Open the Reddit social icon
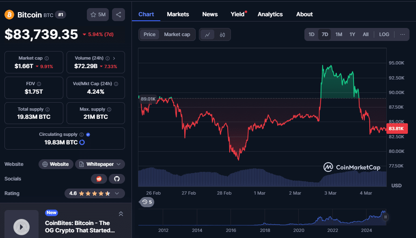 coord(99,179)
